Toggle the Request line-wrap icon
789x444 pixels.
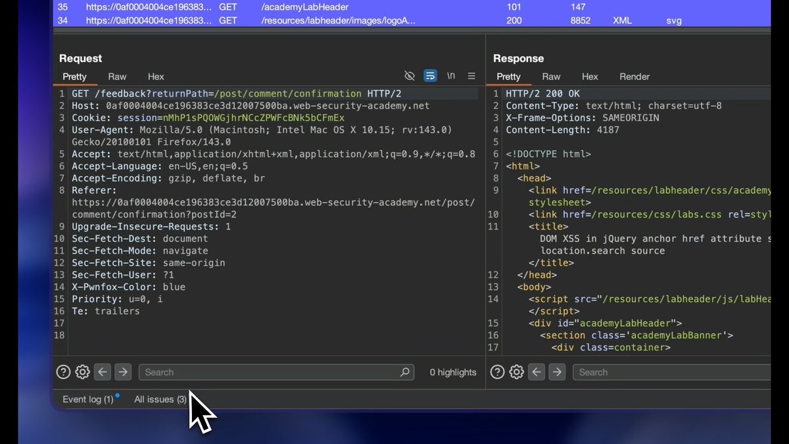click(x=430, y=76)
